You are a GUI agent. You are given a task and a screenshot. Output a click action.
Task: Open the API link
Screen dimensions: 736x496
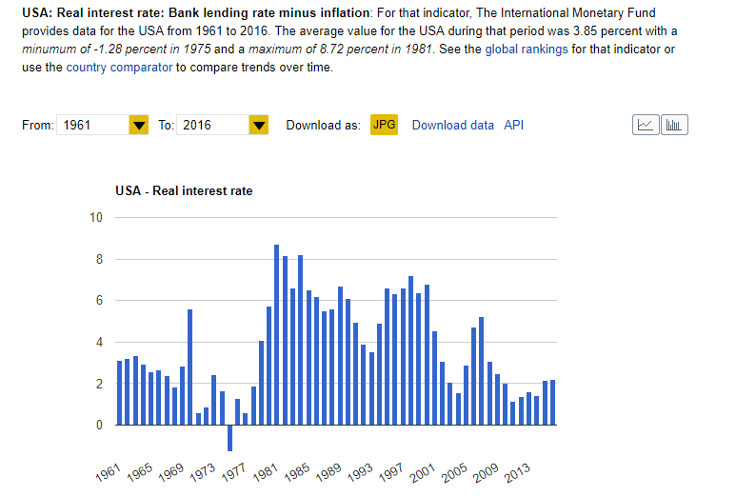tap(513, 126)
